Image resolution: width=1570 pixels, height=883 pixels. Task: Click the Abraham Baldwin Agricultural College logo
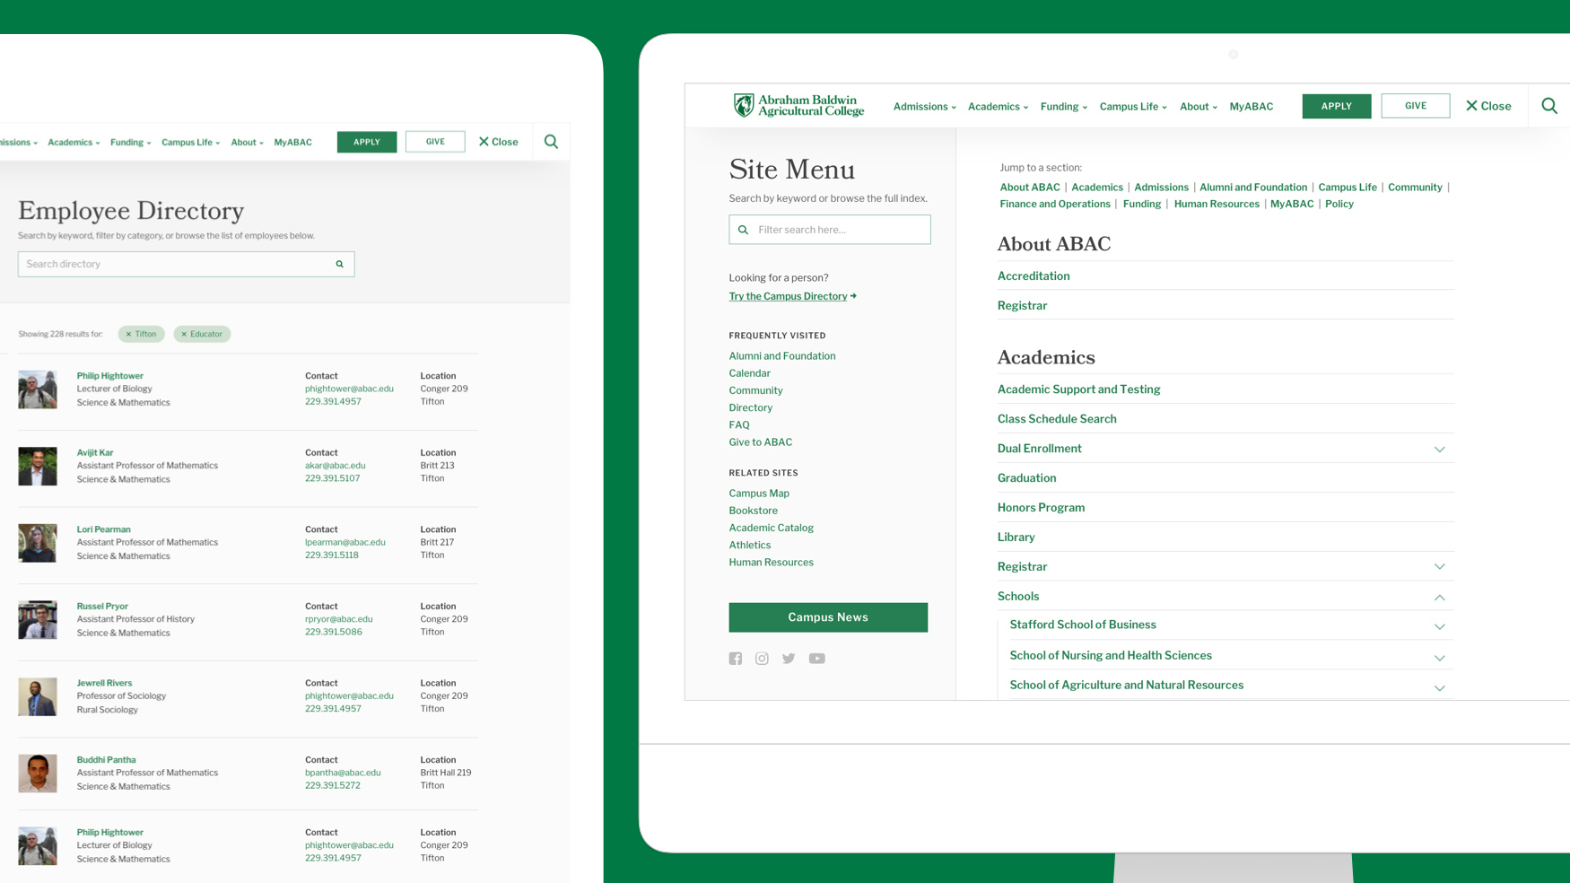798,106
